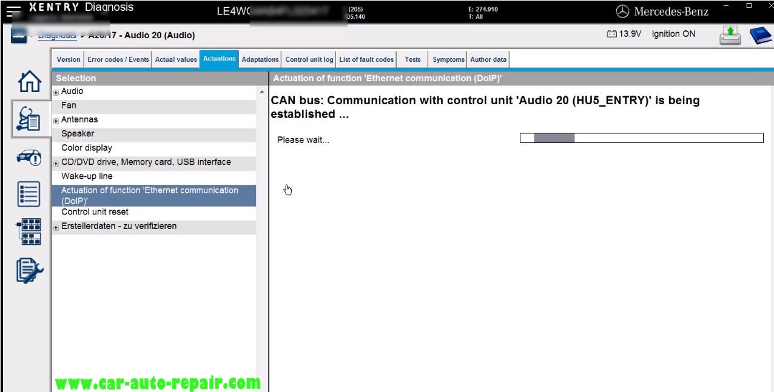
Task: Click the battery voltage icon
Action: [x=611, y=35]
